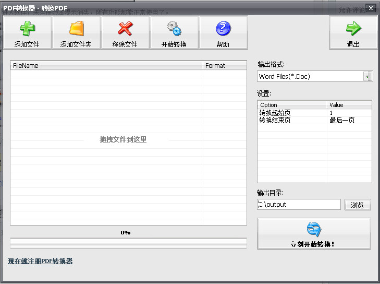Click the green arrow 退出 icon
This screenshot has height=284, width=380.
click(353, 29)
